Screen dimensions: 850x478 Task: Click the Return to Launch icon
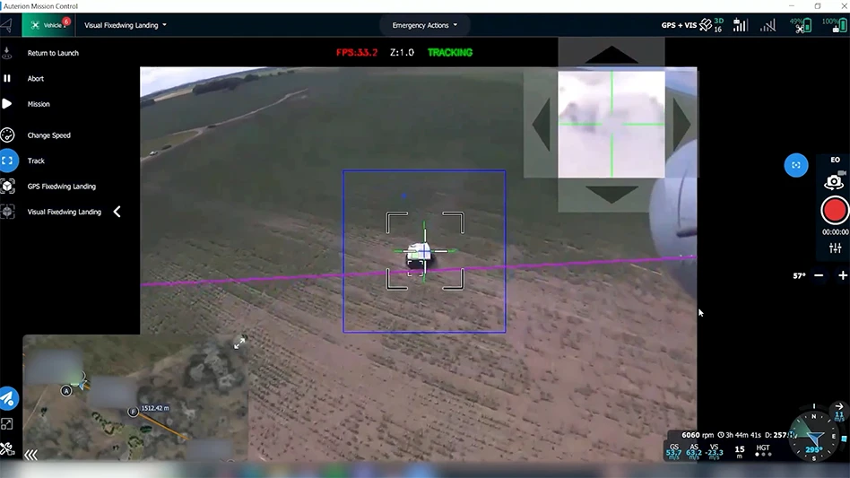tap(7, 53)
